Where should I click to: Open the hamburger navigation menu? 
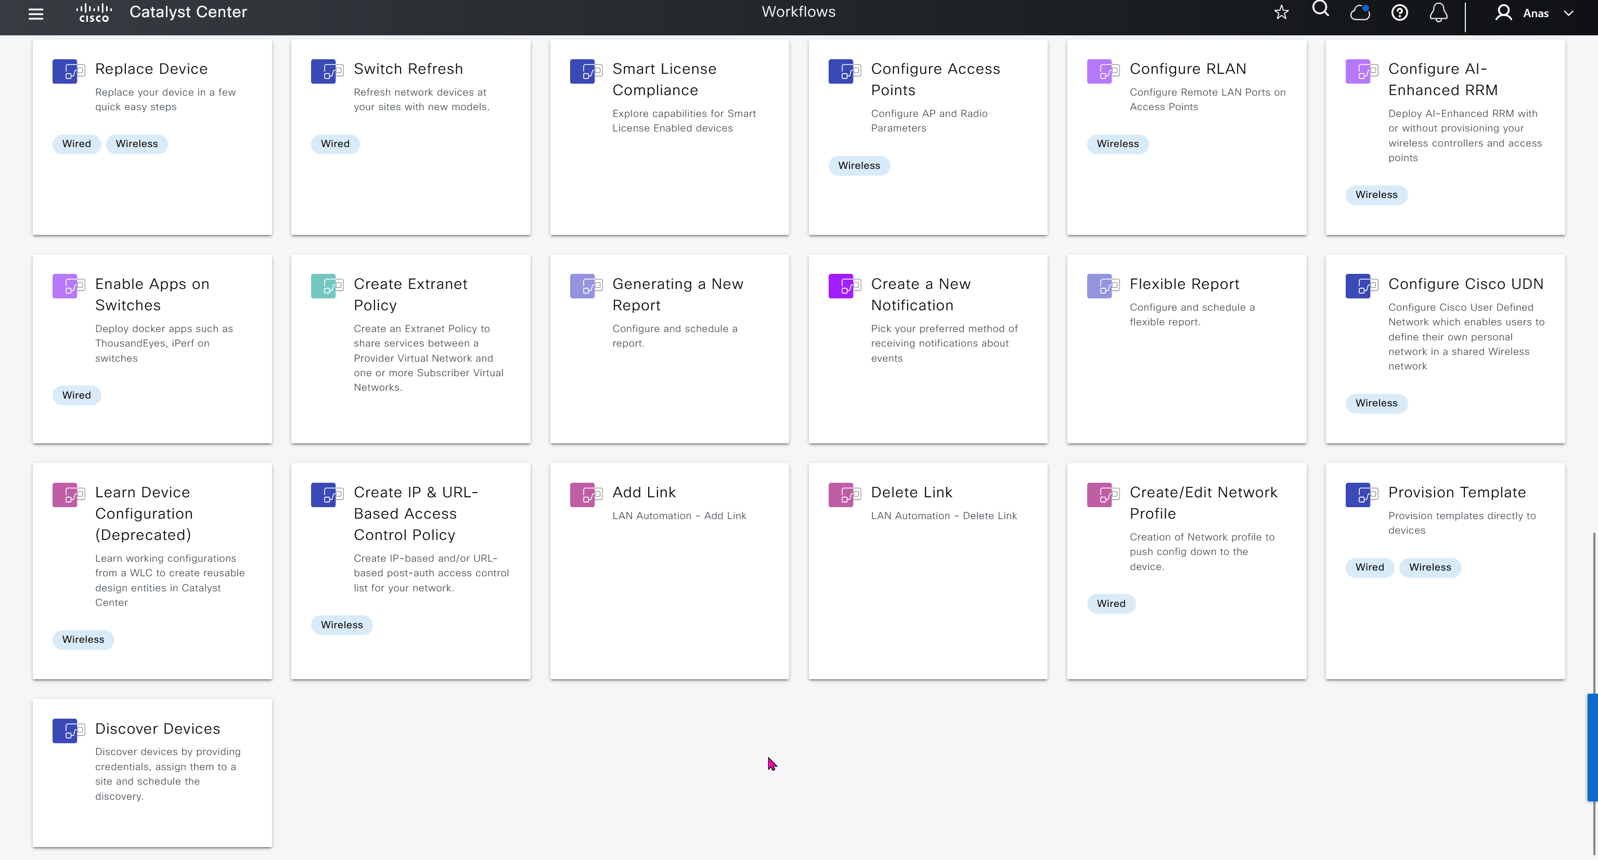(x=36, y=14)
